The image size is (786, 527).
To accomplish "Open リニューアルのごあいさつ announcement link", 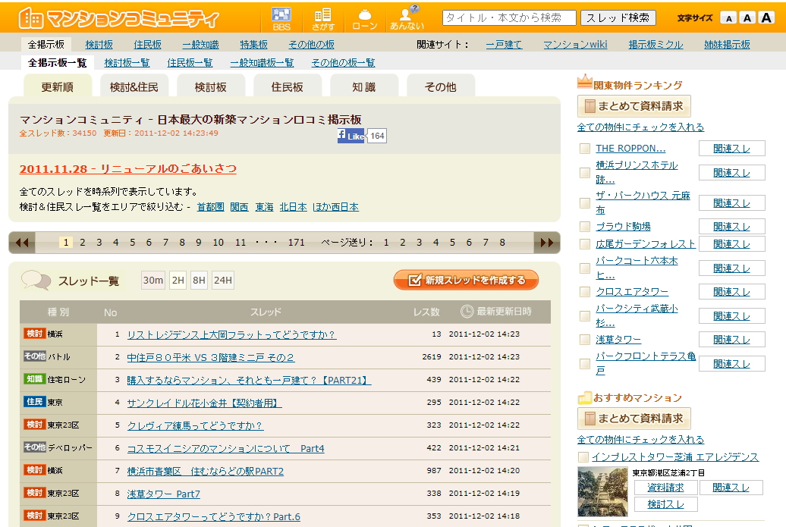I will pyautogui.click(x=127, y=168).
